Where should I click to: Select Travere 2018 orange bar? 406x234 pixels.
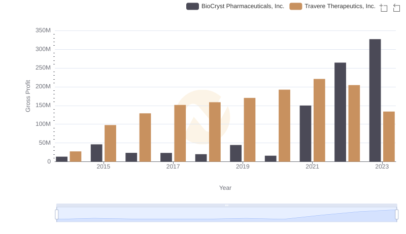coord(215,132)
